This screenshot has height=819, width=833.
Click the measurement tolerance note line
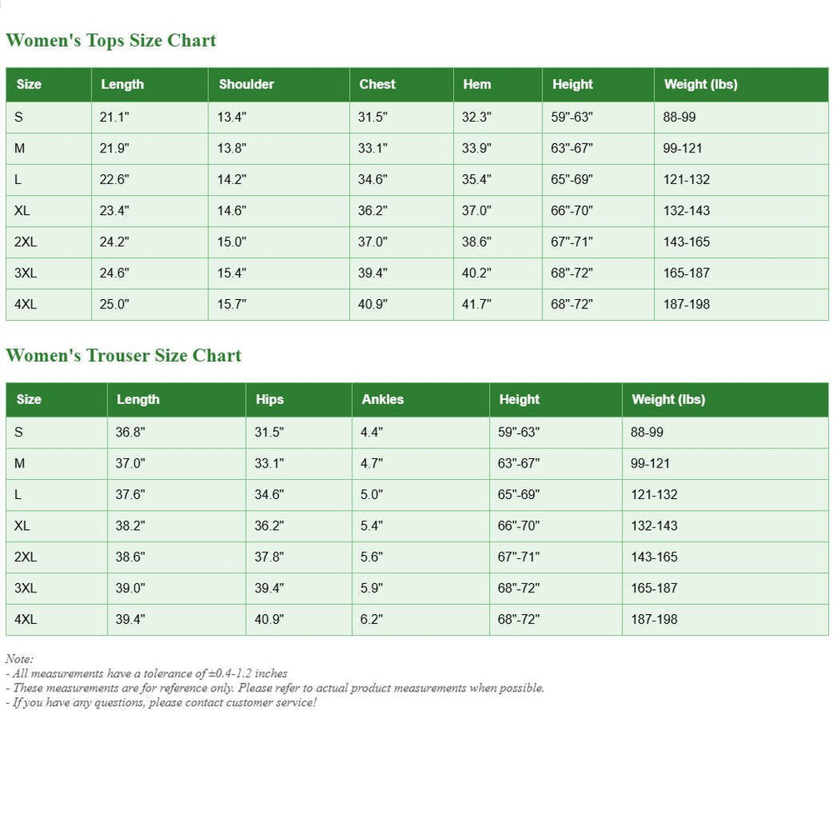coord(147,673)
